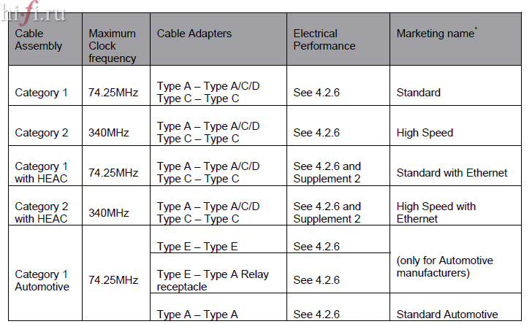Click the only for Automotive manufacturers note
The height and width of the screenshot is (324, 532).
pos(444,266)
